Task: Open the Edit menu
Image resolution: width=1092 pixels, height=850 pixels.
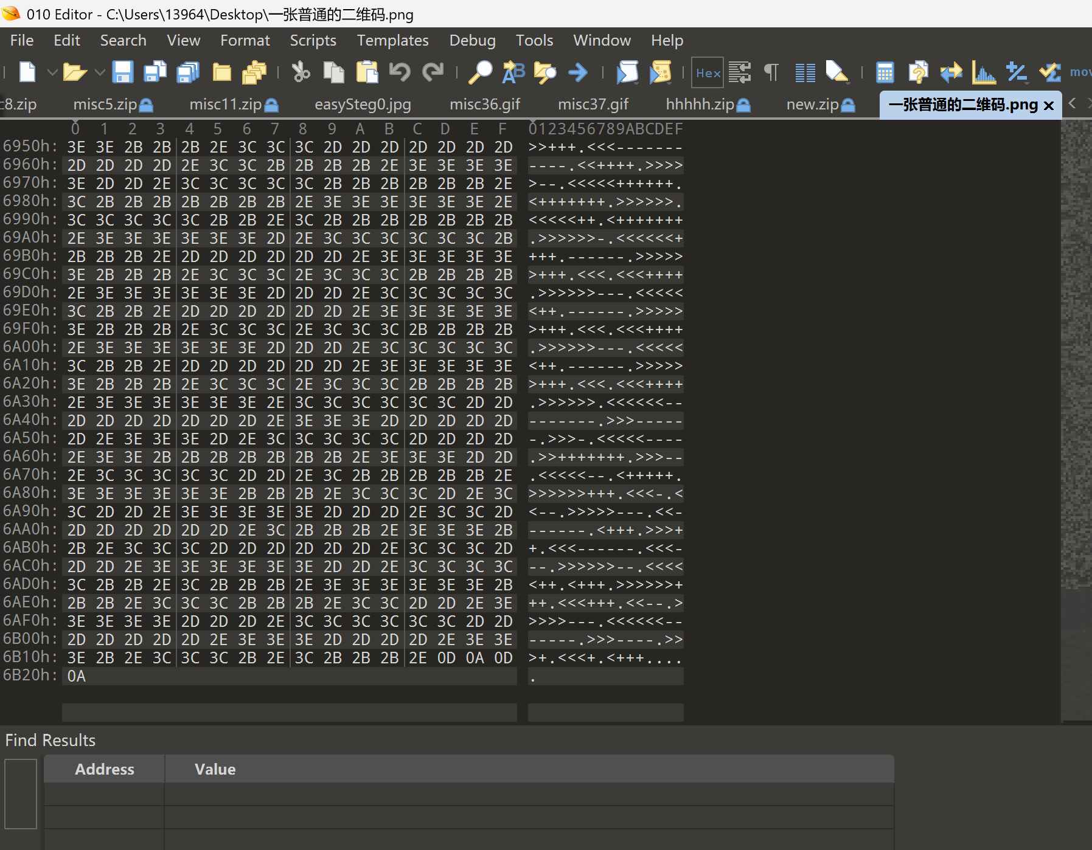Action: pos(67,40)
